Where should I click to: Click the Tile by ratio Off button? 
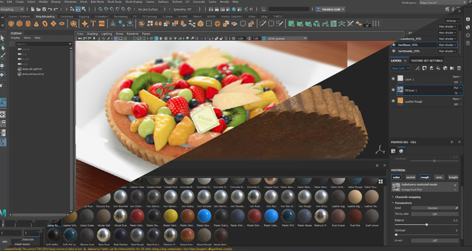tap(435, 214)
